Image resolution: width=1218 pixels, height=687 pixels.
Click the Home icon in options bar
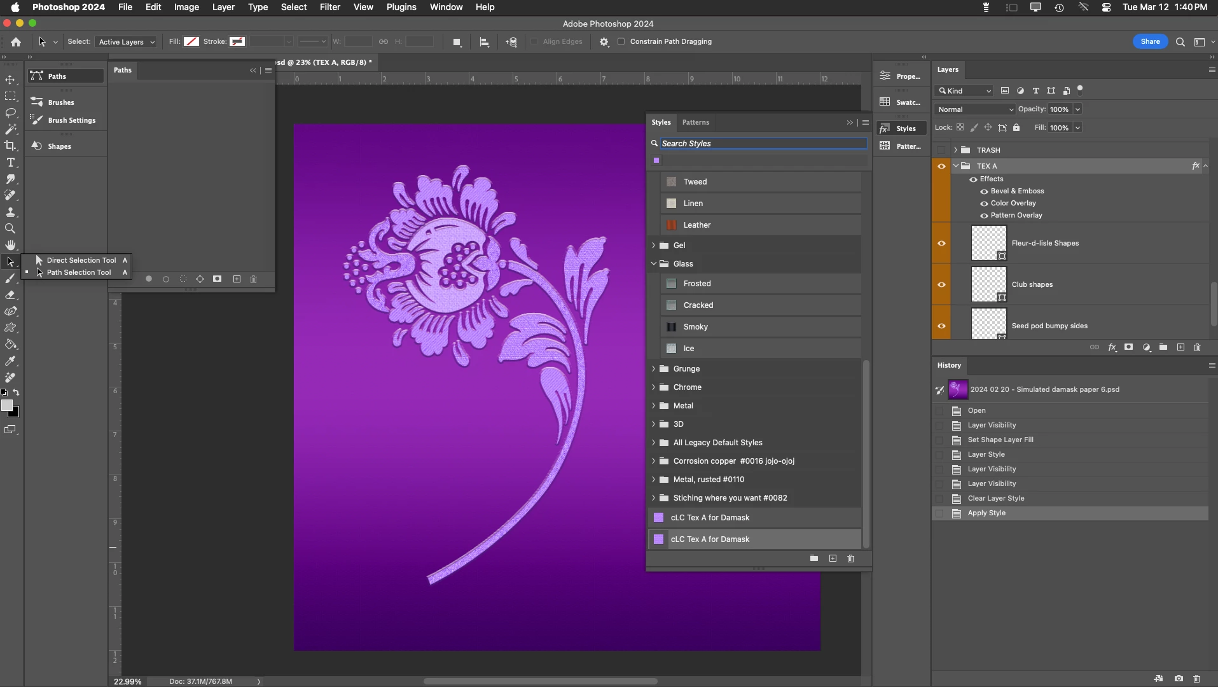coord(16,42)
